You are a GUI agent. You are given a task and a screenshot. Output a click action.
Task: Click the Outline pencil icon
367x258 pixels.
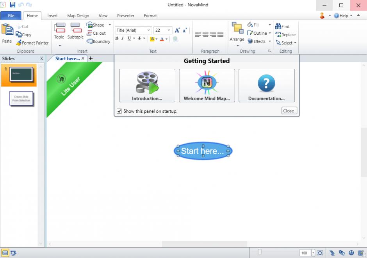pyautogui.click(x=250, y=33)
